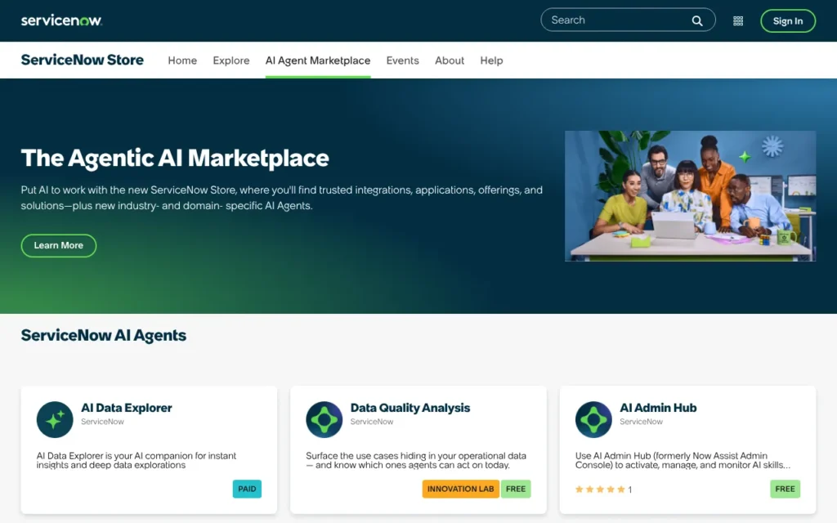Click the AI Data Explorer sparkle icon
Screen dimensions: 837x523
pos(55,419)
